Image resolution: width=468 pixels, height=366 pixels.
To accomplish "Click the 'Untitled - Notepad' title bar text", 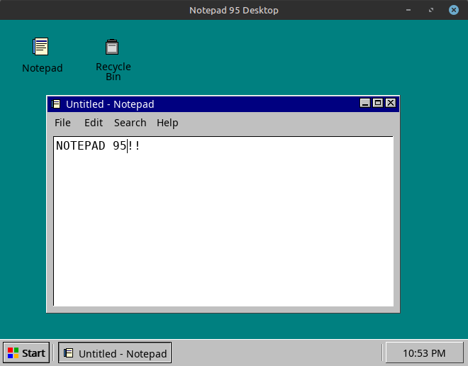I will pyautogui.click(x=110, y=104).
